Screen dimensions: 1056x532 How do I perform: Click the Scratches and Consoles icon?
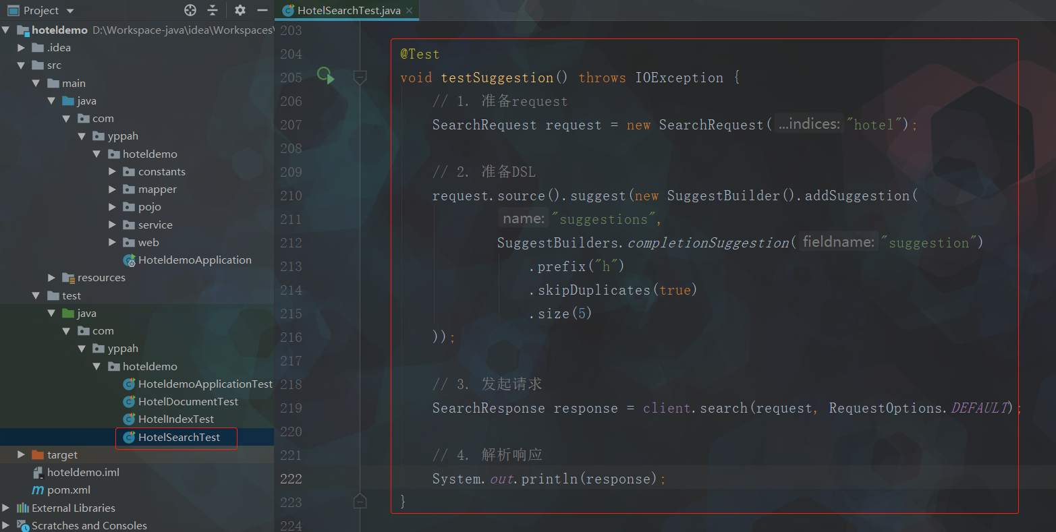[23, 526]
